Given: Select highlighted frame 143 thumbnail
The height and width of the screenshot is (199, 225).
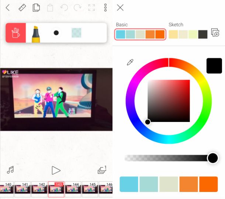Looking at the screenshot, I should [x=56, y=189].
